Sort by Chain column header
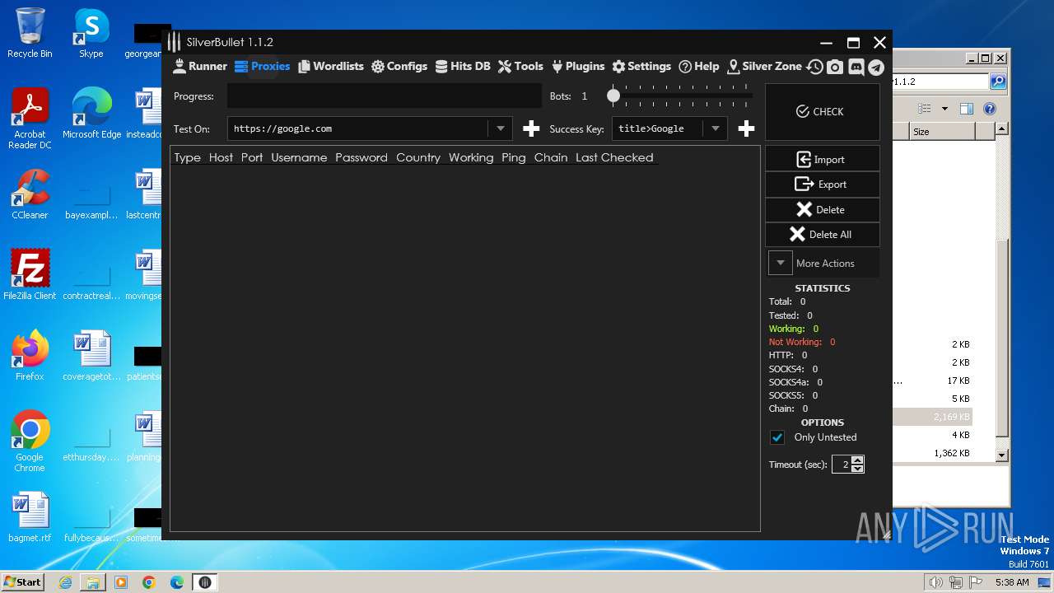This screenshot has width=1054, height=593. [x=551, y=157]
